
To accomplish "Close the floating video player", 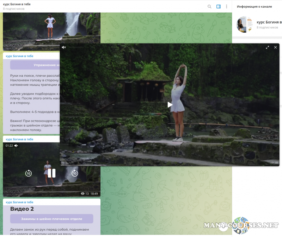I will click(275, 47).
